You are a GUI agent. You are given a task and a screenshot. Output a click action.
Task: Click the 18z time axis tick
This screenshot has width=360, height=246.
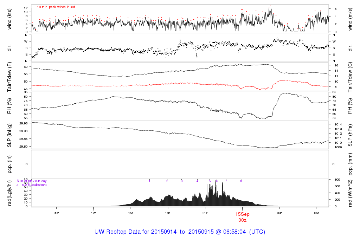coord(168,213)
